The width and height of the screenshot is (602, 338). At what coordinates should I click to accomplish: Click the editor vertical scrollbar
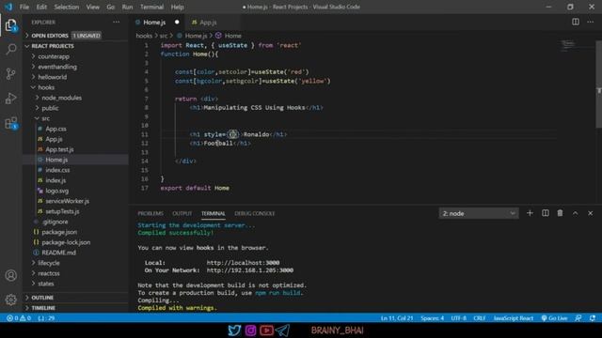click(x=599, y=84)
